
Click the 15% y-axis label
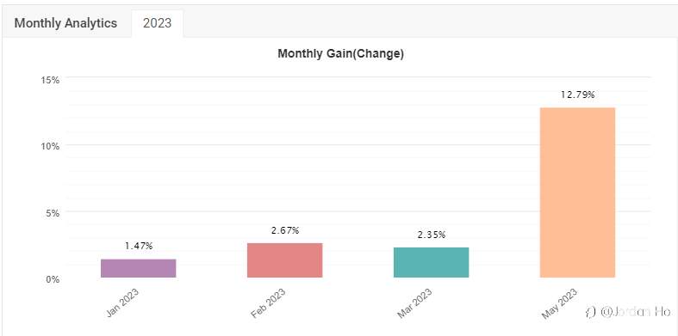50,80
